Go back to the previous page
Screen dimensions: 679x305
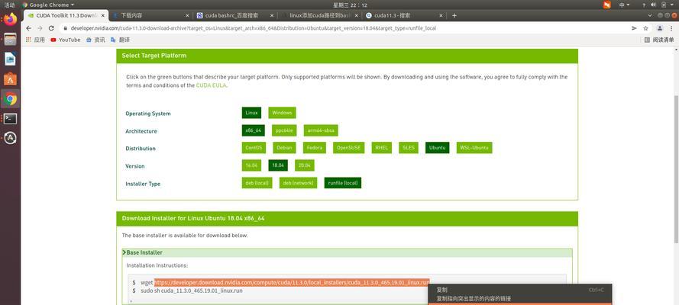pos(28,28)
